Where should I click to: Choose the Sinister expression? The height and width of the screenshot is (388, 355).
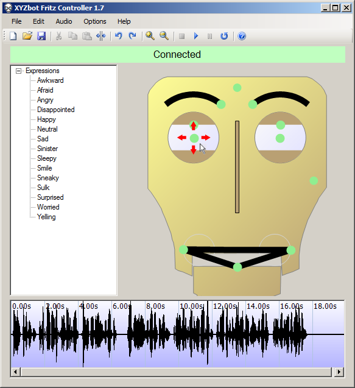tap(47, 149)
